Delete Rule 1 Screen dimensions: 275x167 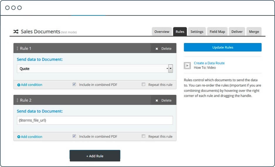click(x=164, y=48)
